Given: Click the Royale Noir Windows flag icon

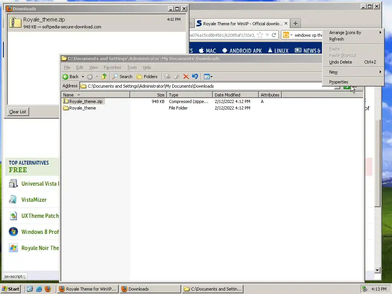Looking at the screenshot, I should point(13,248).
